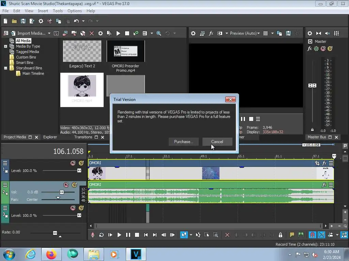Open the Insert menu
Image resolution: width=349 pixels, height=261 pixels.
pyautogui.click(x=43, y=11)
